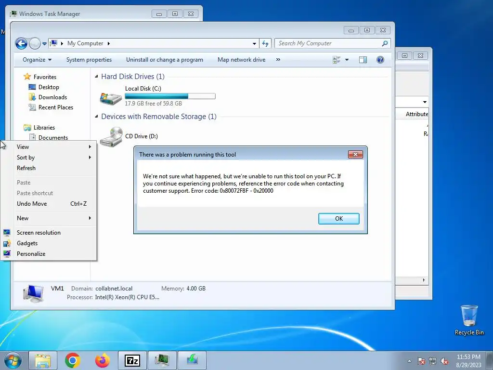493x370 pixels.
Task: Click the taskbar clock showing 11:53 PM
Action: tap(468, 361)
